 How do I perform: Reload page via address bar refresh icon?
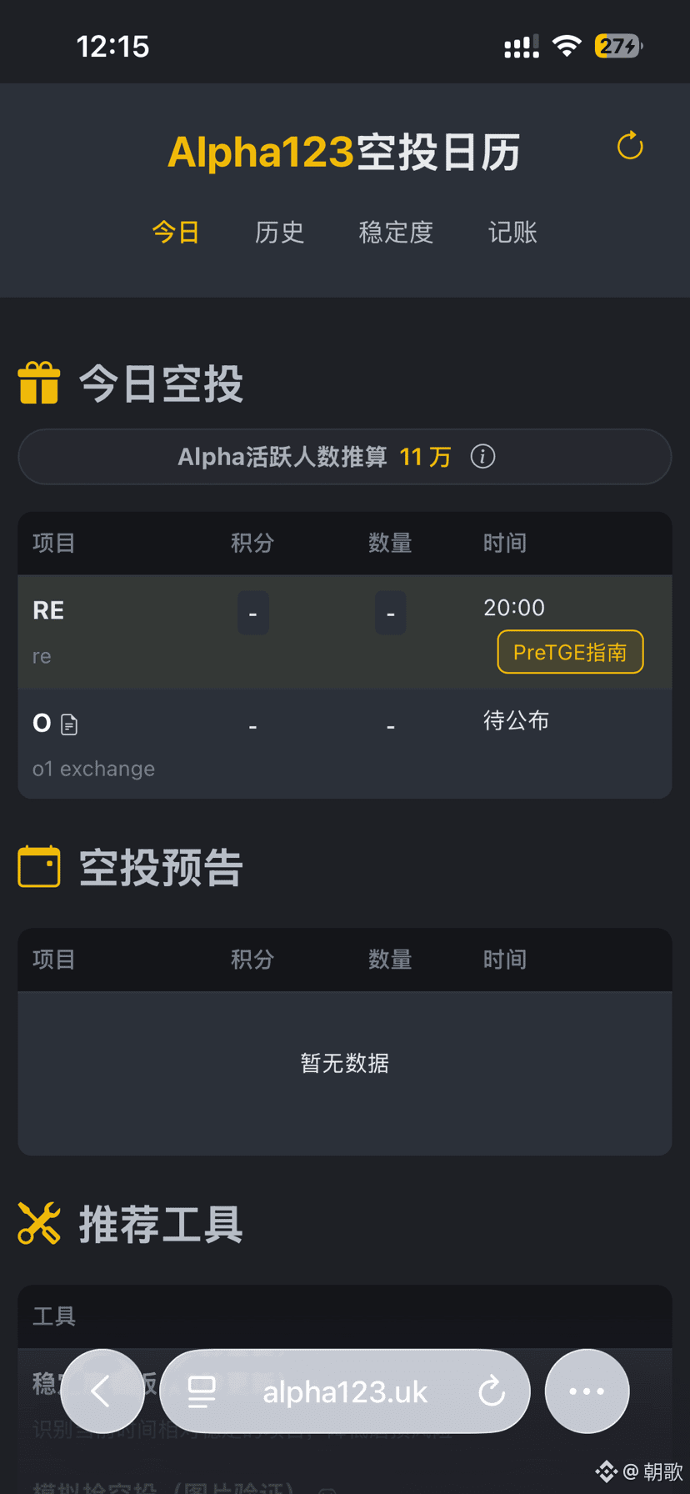point(492,1391)
